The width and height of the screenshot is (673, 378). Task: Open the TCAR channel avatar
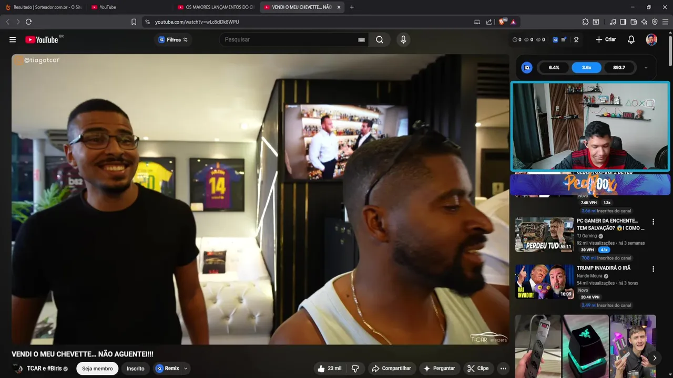click(x=18, y=369)
